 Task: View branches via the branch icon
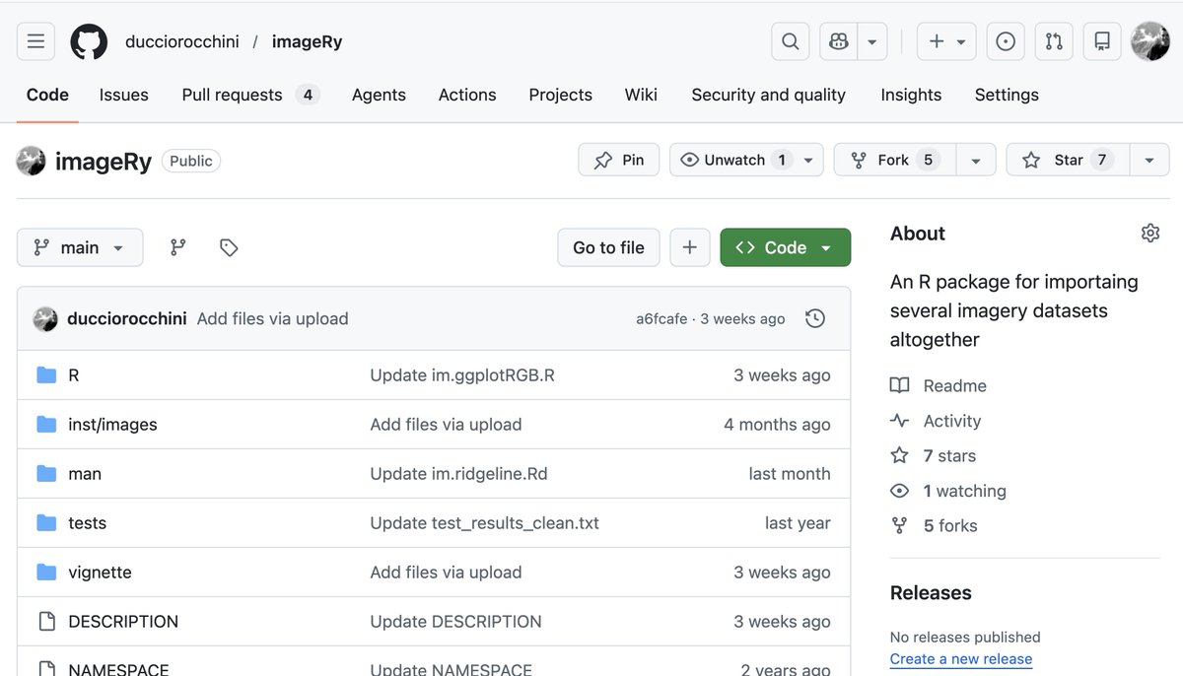178,247
